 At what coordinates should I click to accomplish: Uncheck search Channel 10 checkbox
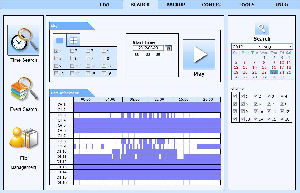pos(256,111)
